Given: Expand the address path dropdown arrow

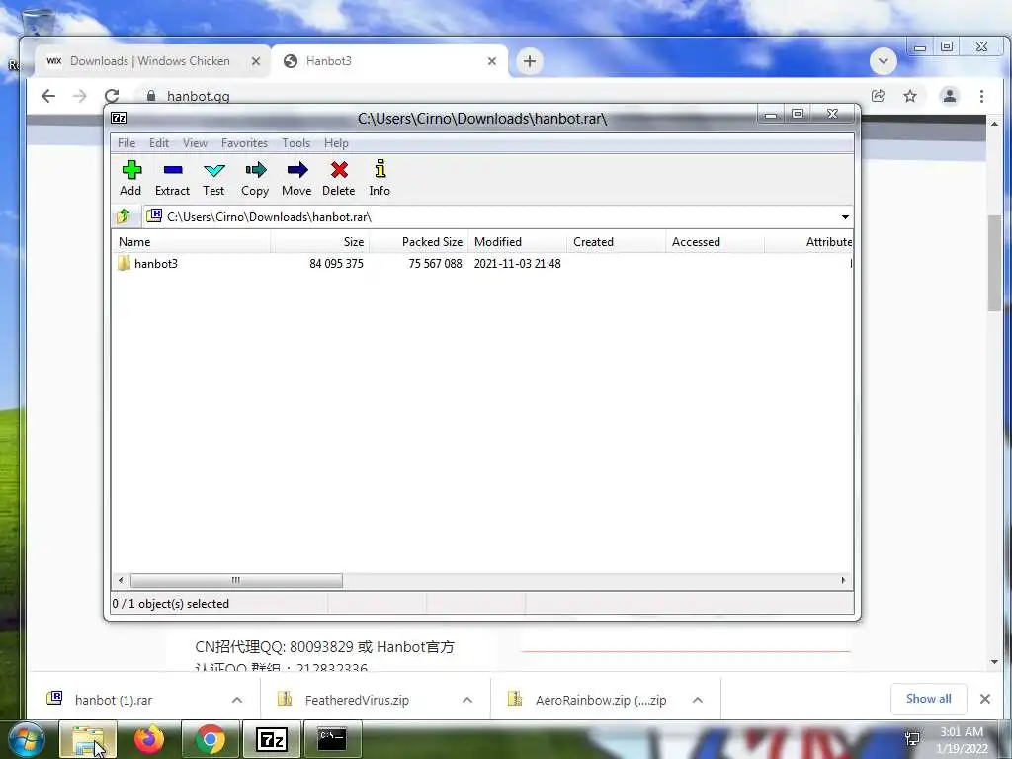Looking at the screenshot, I should click(845, 216).
